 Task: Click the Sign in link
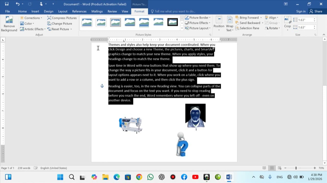301,11
